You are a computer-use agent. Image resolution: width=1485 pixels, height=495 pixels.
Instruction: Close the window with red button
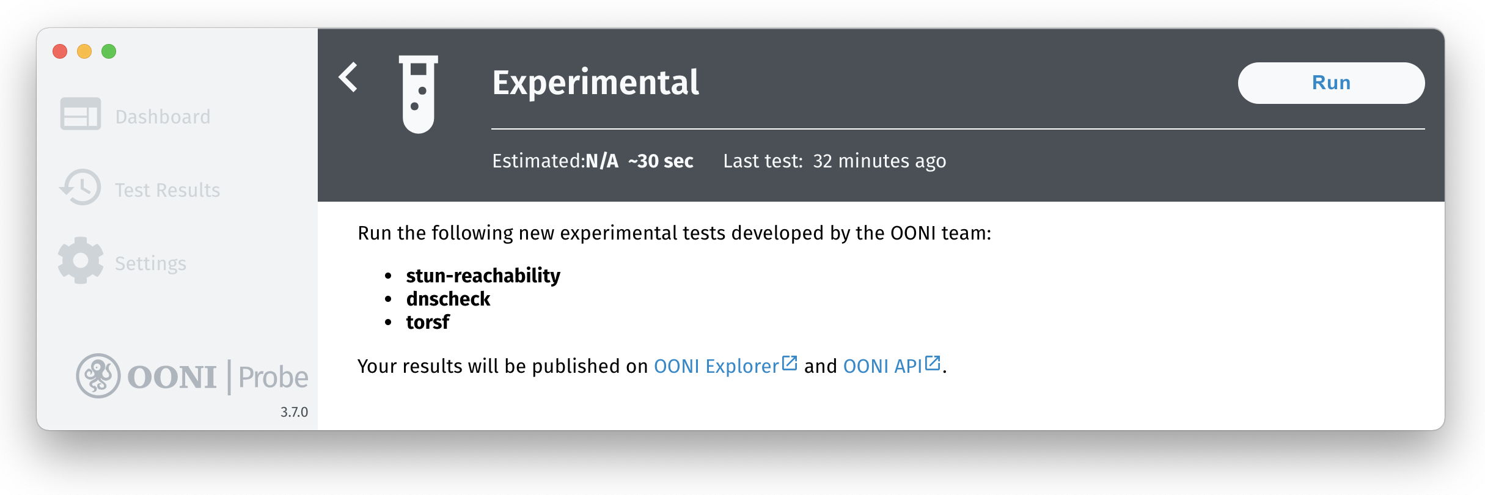[x=60, y=51]
